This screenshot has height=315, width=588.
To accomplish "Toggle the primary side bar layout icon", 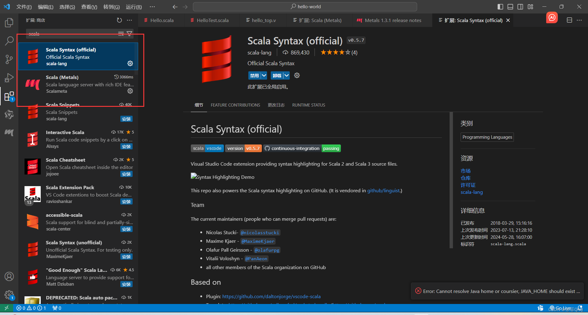I will point(500,7).
